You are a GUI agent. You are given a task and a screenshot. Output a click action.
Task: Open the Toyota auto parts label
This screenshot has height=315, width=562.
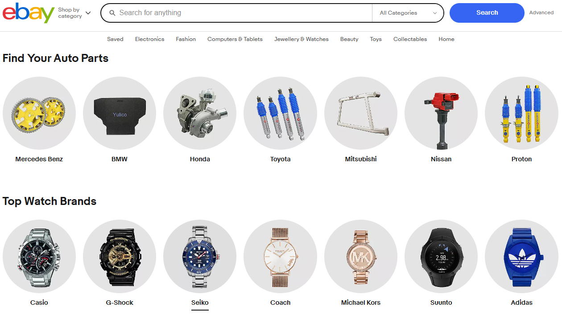[x=280, y=159]
